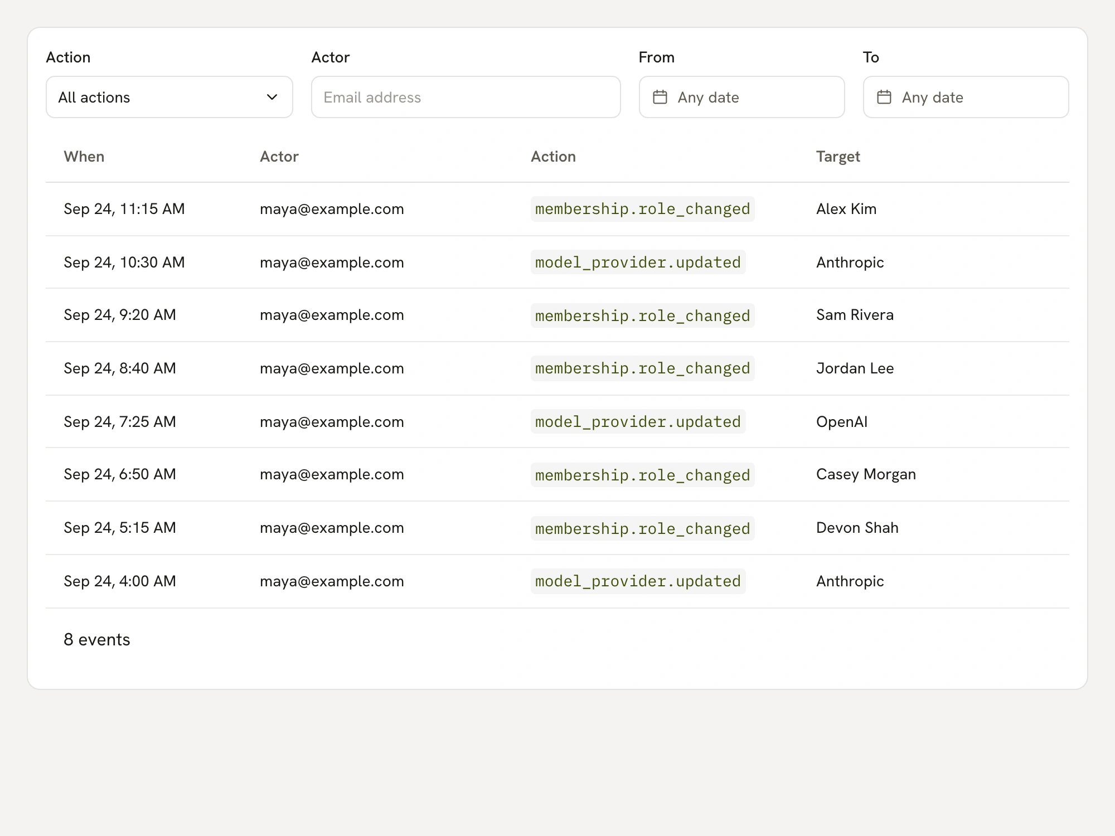Click model_provider.updated tag in the 4:00 AM row
Image resolution: width=1115 pixels, height=836 pixels.
[x=638, y=581]
